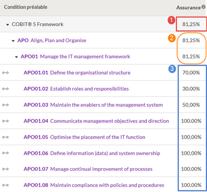Click the link icon beside APO01.03
This screenshot has width=207, height=192.
click(5, 105)
